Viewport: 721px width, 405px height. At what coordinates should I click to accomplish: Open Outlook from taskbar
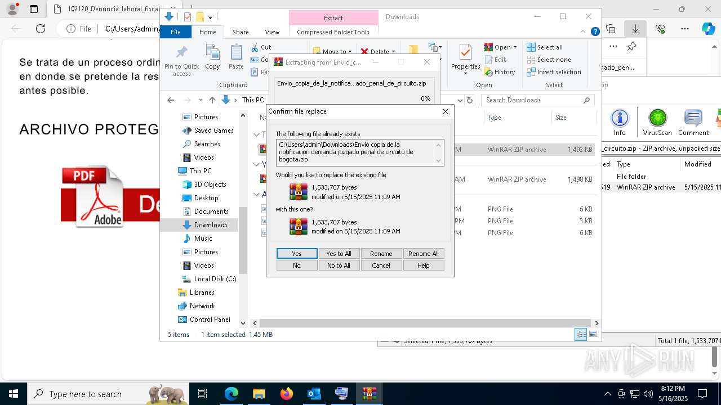coord(314,394)
